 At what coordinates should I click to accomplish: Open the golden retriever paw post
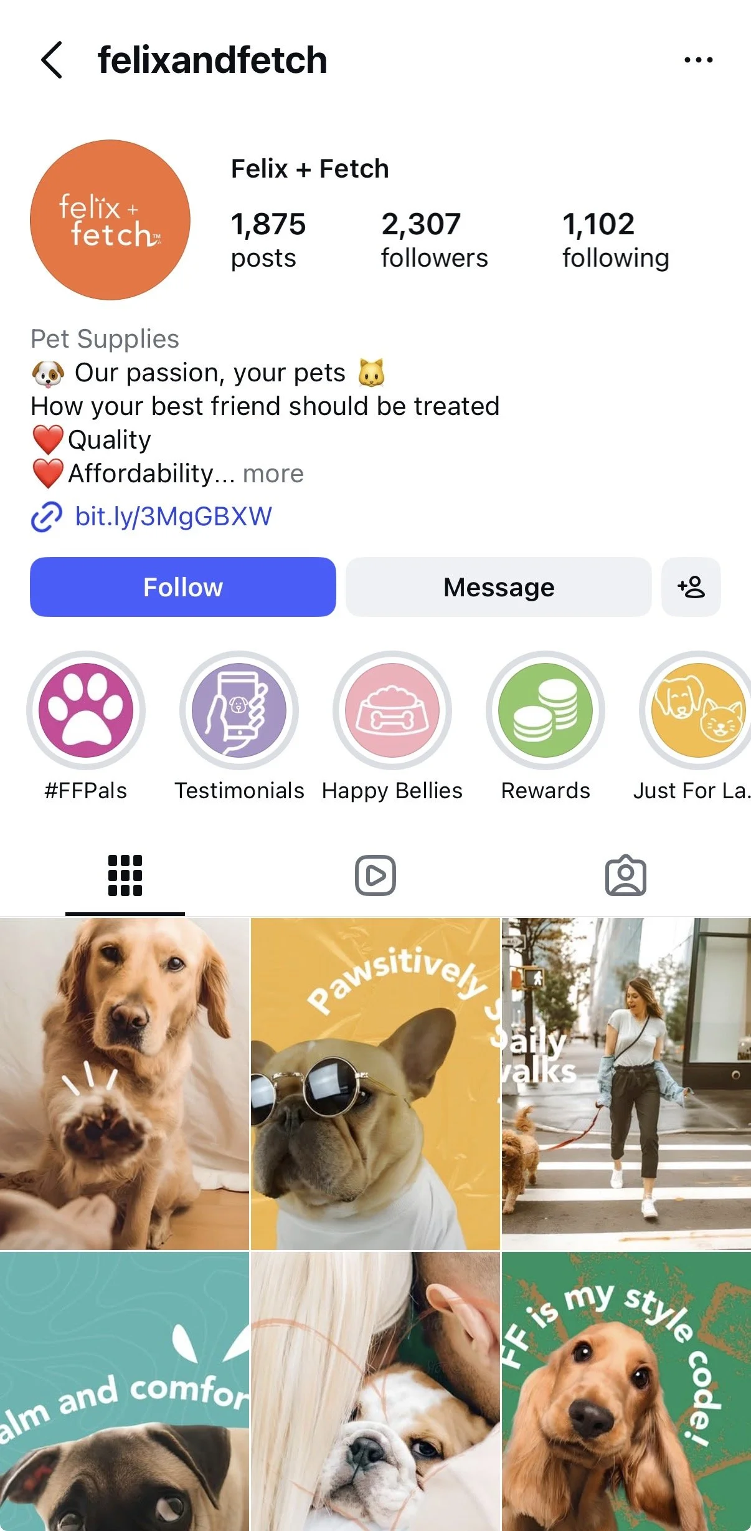coord(125,1084)
